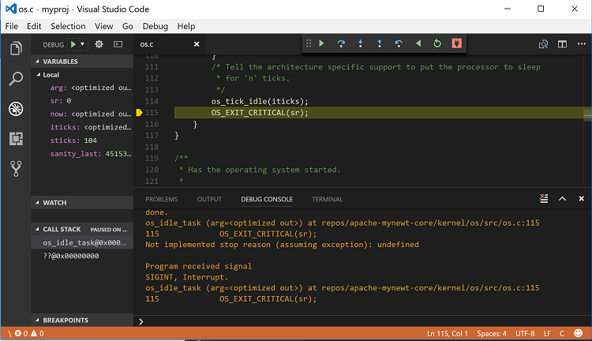The image size is (592, 341).
Task: Open the editor more actions menu
Action: tap(582, 44)
